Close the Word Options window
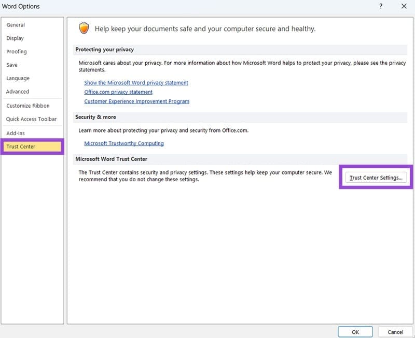This screenshot has height=338, width=415. coord(404,6)
